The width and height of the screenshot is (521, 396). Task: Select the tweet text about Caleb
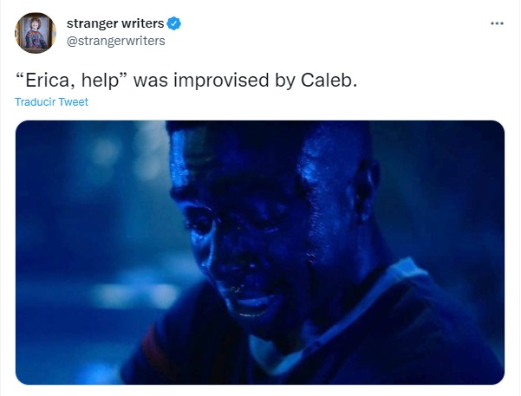pyautogui.click(x=186, y=81)
